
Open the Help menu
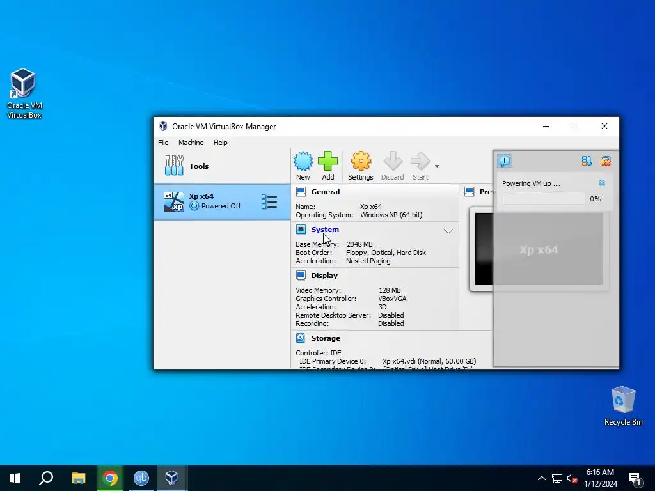point(221,143)
